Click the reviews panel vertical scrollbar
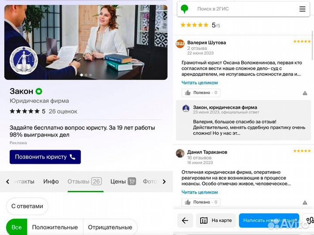 [x=312, y=45]
